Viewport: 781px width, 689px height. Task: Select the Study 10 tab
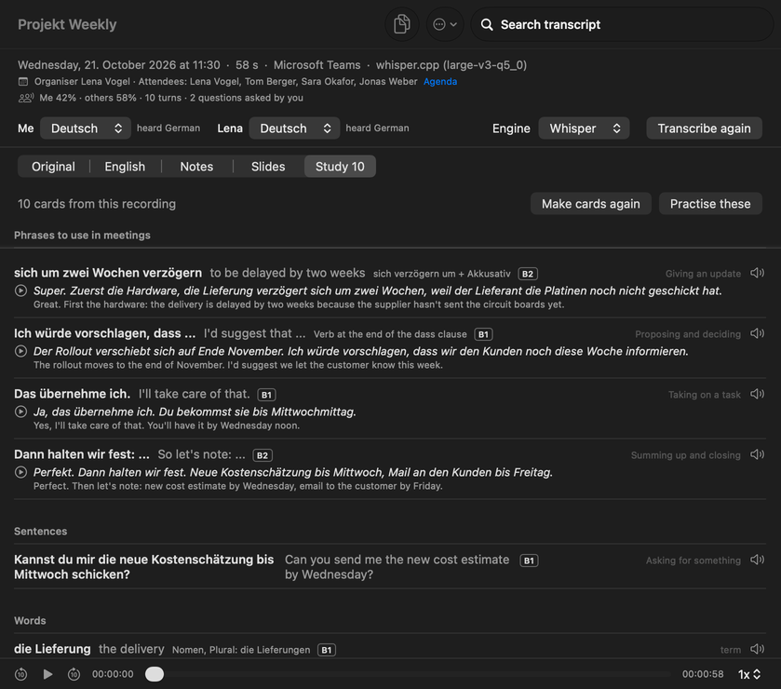pyautogui.click(x=340, y=167)
